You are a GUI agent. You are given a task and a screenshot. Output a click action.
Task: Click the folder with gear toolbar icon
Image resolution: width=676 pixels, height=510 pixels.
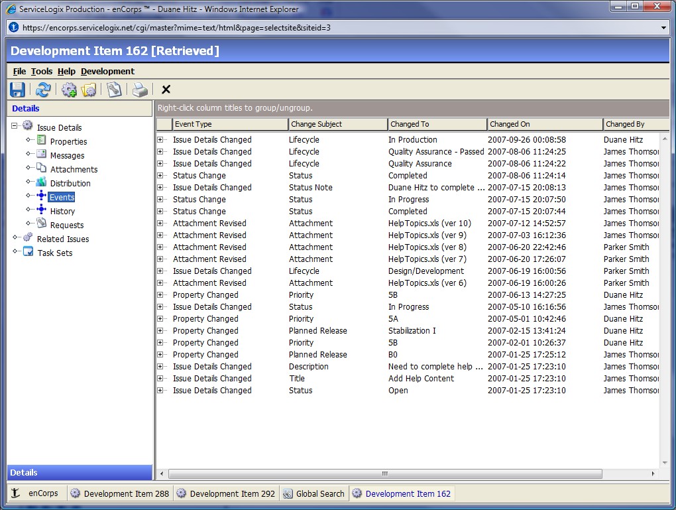[x=89, y=90]
